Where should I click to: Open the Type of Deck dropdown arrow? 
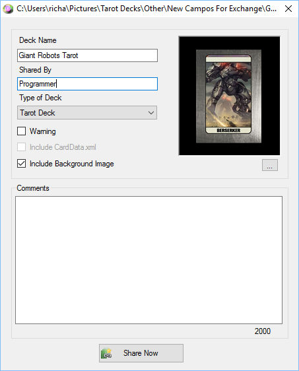pos(151,113)
